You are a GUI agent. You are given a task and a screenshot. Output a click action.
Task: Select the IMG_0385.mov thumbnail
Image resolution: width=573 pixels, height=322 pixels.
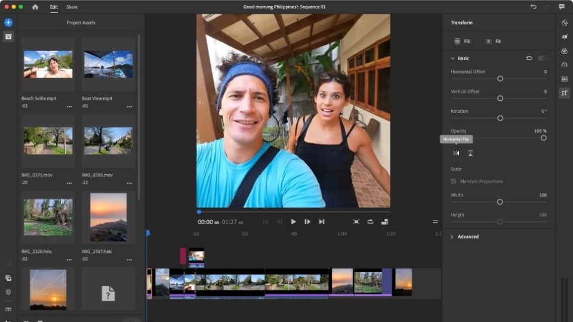pos(108,141)
